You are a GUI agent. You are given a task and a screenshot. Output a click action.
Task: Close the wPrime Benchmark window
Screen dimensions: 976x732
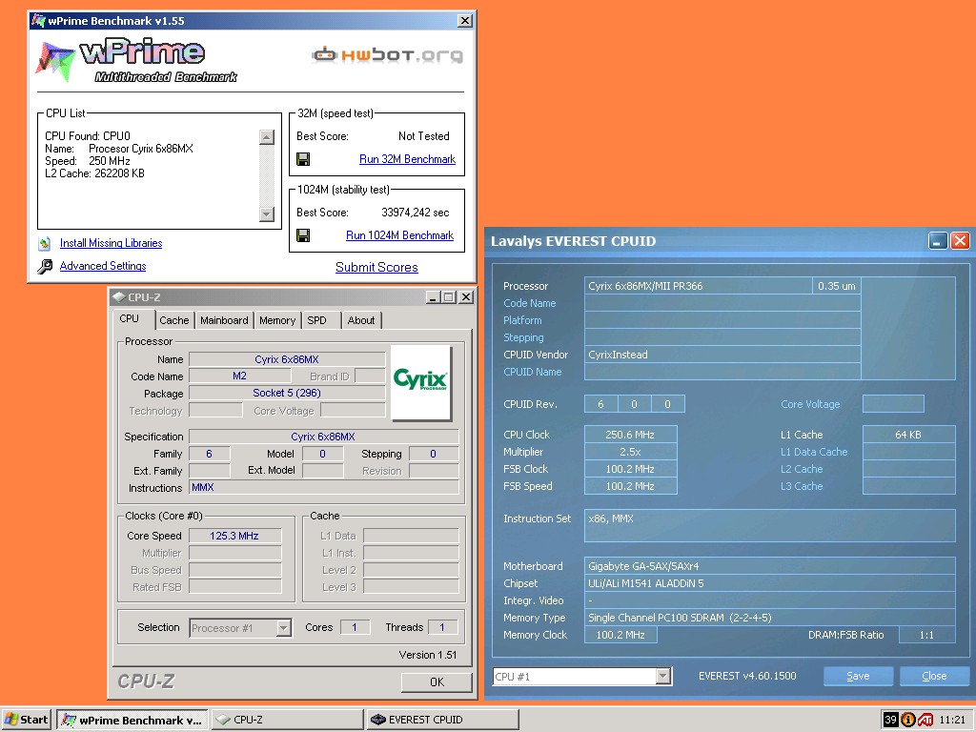(x=464, y=21)
